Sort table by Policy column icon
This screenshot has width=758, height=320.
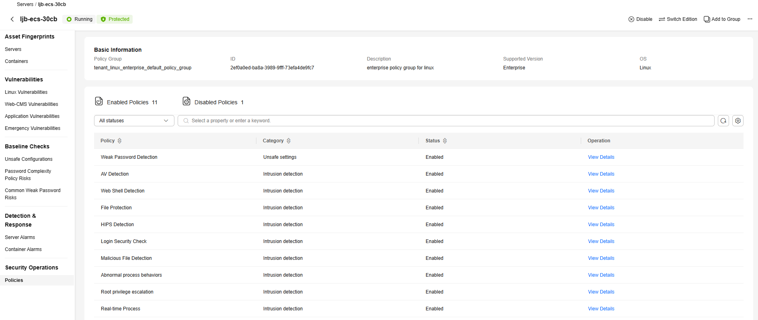119,141
